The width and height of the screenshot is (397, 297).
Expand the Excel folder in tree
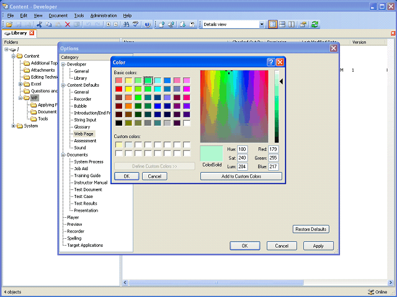pos(20,84)
